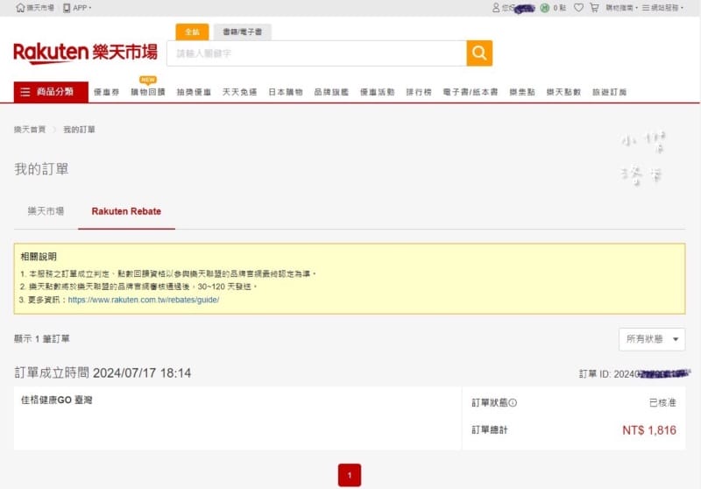
Task: Click the order status info icon
Action: pyautogui.click(x=513, y=403)
